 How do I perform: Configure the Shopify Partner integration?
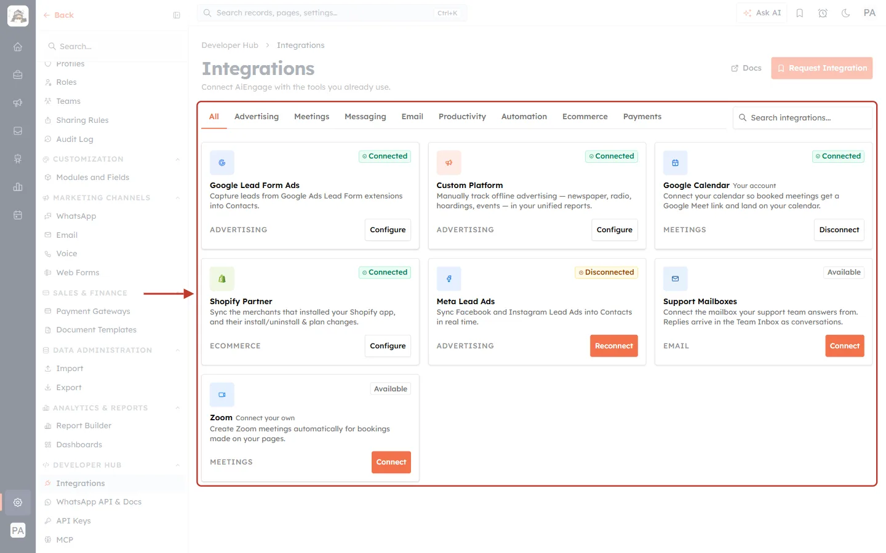coord(388,346)
